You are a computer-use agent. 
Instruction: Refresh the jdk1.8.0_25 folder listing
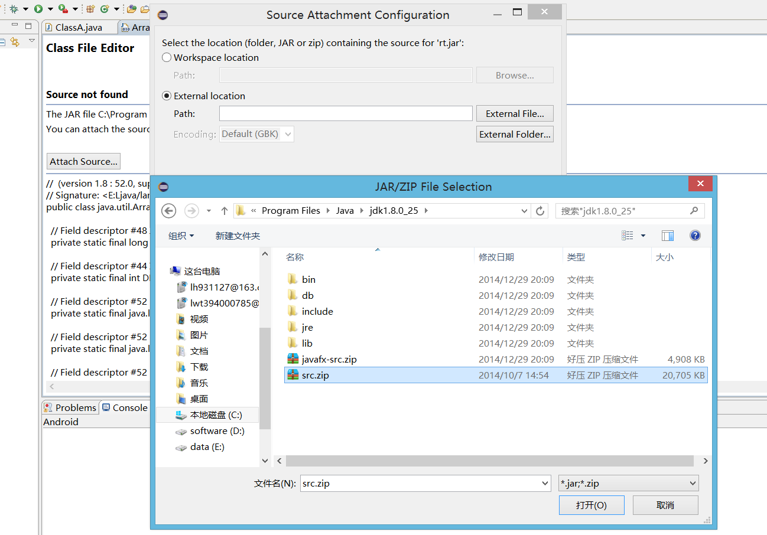[539, 211]
